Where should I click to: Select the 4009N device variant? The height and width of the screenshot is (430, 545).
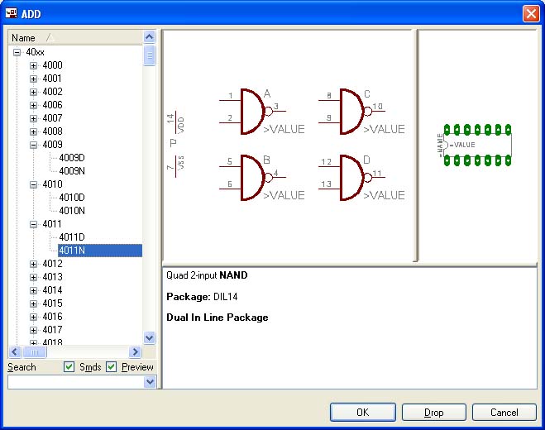tap(71, 171)
